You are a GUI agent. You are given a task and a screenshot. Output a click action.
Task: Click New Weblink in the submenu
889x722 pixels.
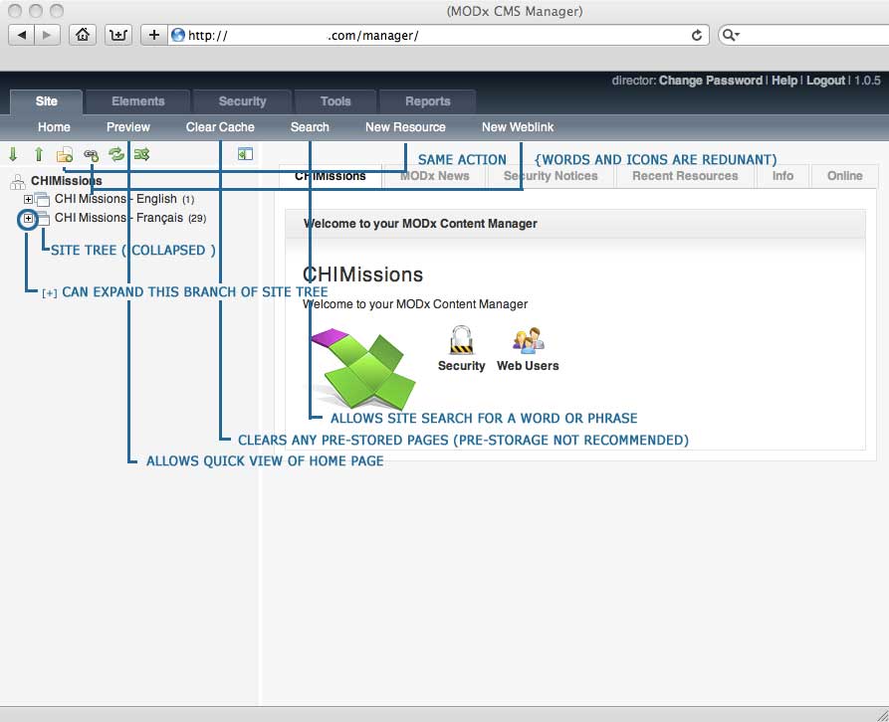pyautogui.click(x=518, y=127)
